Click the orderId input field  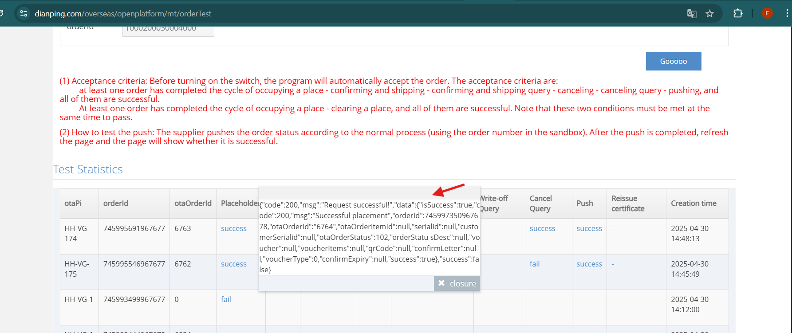click(x=168, y=30)
